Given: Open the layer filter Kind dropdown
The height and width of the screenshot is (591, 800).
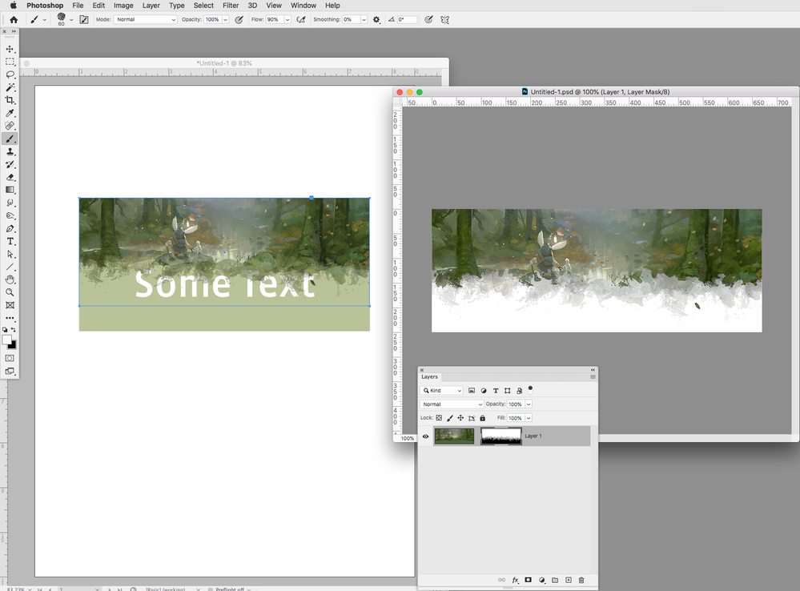Looking at the screenshot, I should pos(442,391).
